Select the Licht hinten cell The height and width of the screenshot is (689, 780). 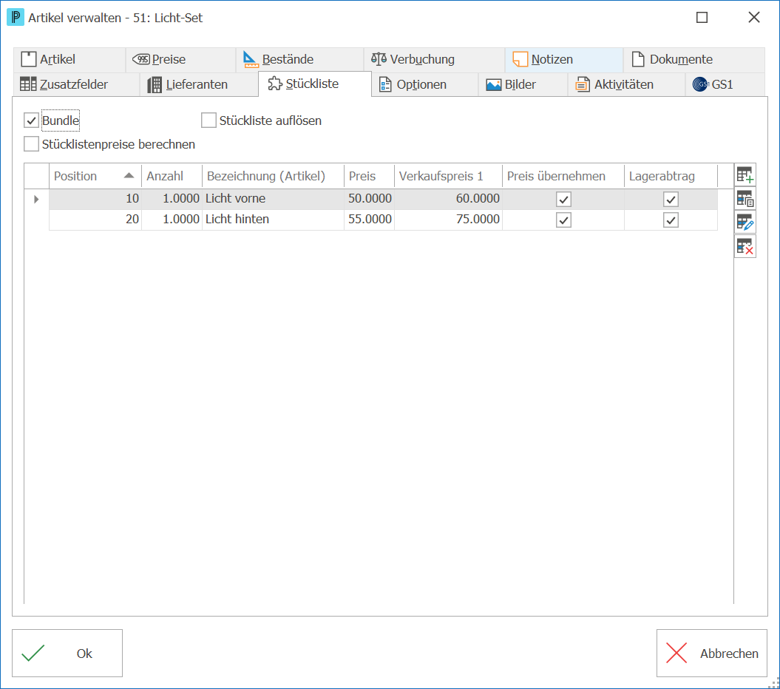click(273, 220)
